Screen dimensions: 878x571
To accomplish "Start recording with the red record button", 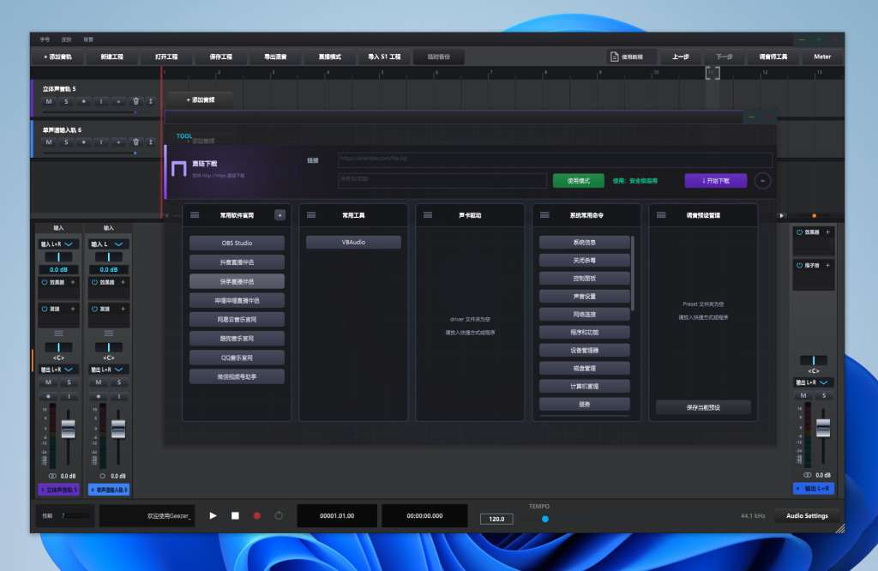I will 257,515.
